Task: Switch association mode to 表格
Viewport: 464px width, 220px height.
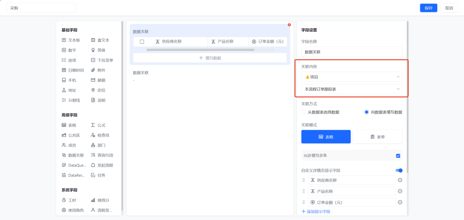Action: click(326, 137)
